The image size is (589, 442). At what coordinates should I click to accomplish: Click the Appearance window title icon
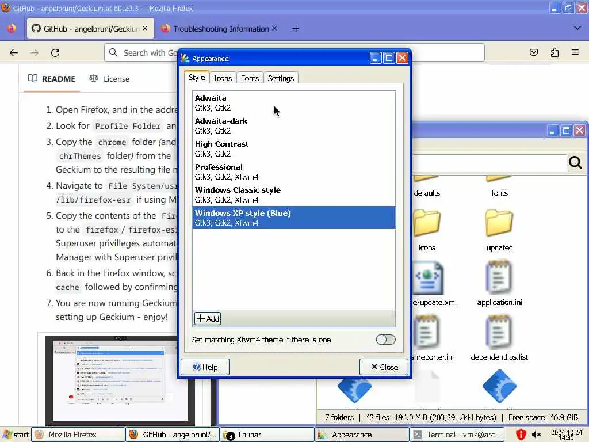pyautogui.click(x=185, y=58)
